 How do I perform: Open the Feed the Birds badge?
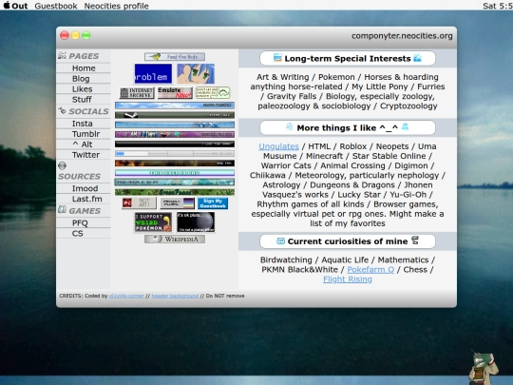point(175,57)
